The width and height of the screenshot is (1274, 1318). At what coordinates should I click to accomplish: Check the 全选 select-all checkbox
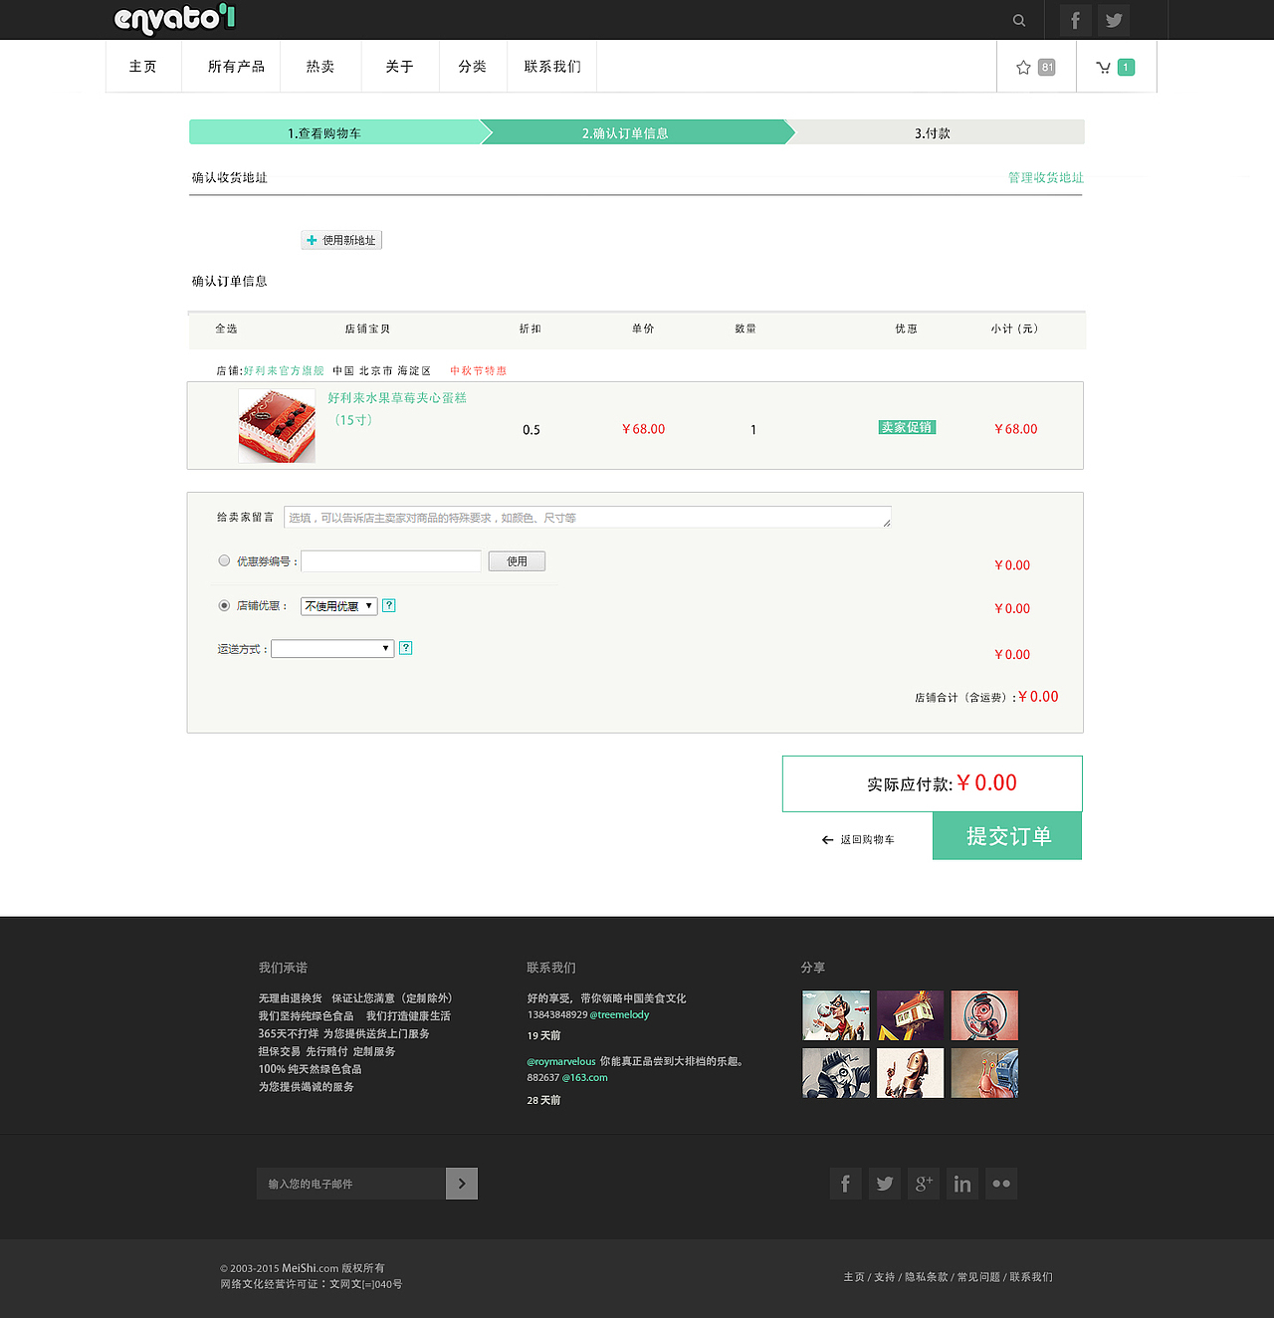point(226,329)
